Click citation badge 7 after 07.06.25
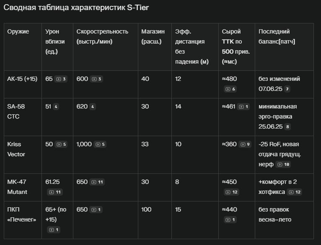Screen dimensions: 321x245 tap(287, 89)
